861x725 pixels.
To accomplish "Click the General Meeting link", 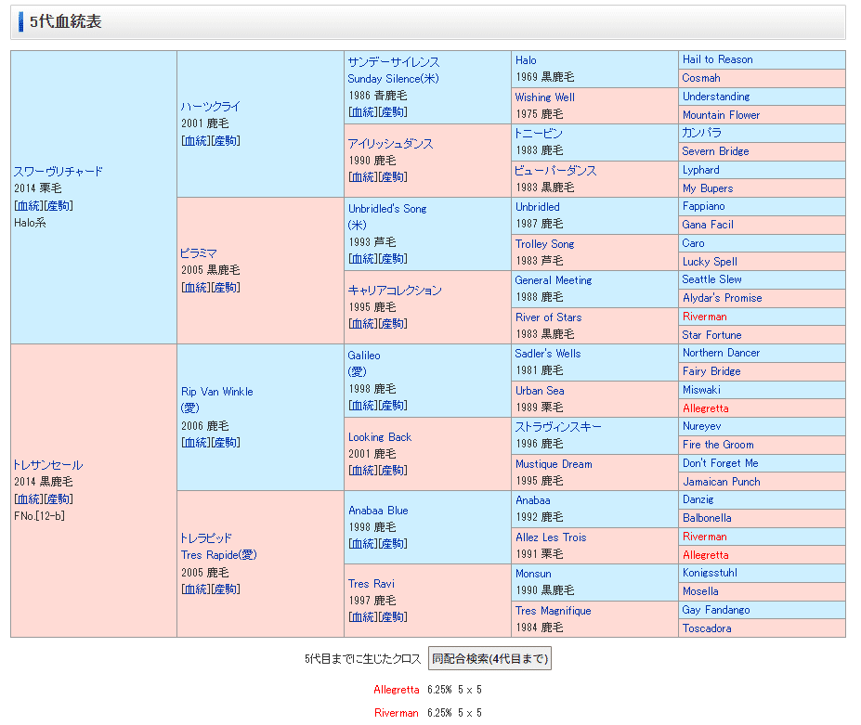I will tap(553, 280).
